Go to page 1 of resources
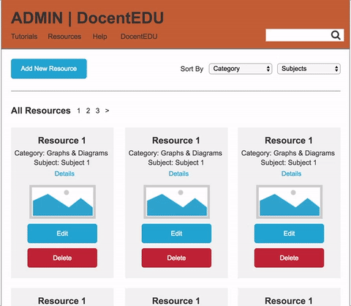The image size is (351, 306). tap(79, 111)
